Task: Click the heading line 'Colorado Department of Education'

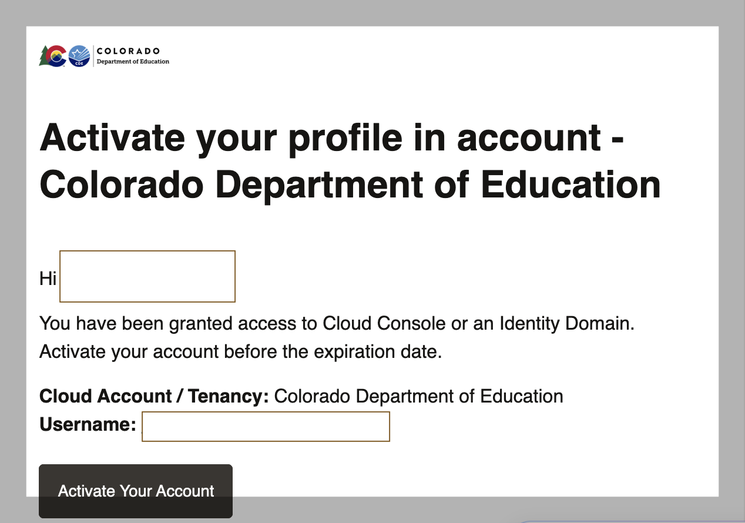Action: (350, 185)
